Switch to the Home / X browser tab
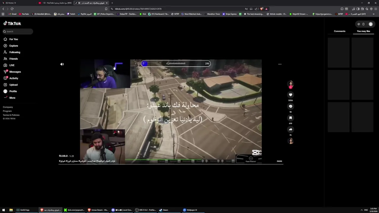379x213 pixels. (x=18, y=3)
